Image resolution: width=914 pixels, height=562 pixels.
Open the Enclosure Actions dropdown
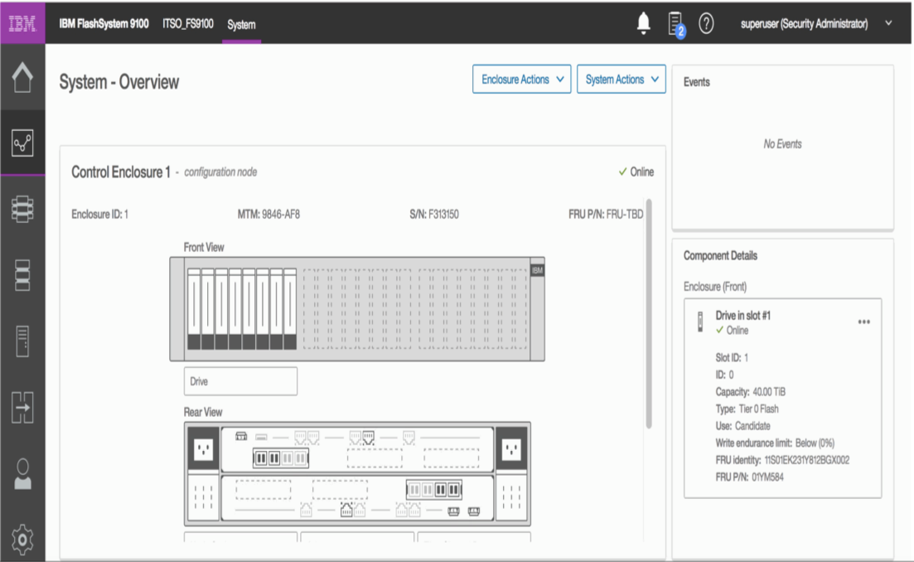522,80
